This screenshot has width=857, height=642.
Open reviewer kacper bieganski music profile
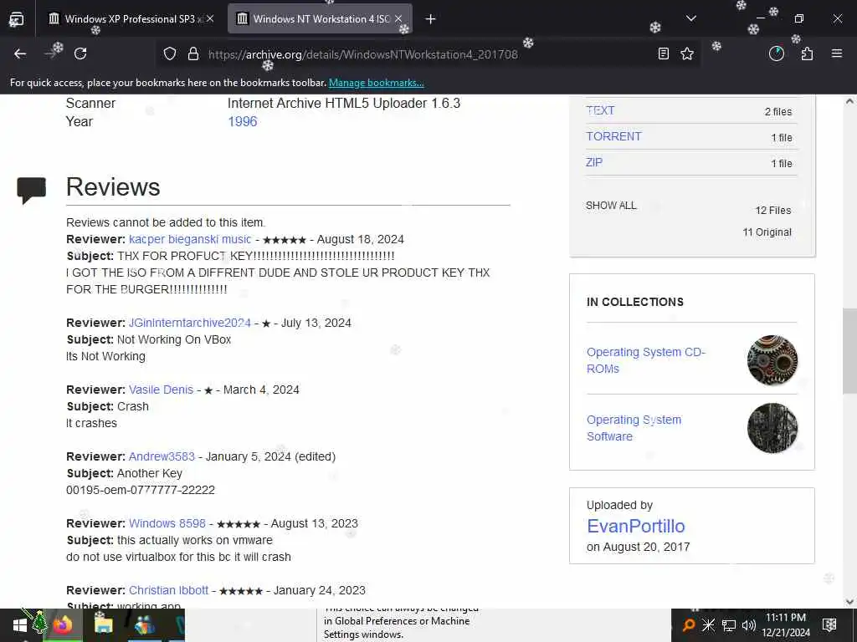point(190,239)
